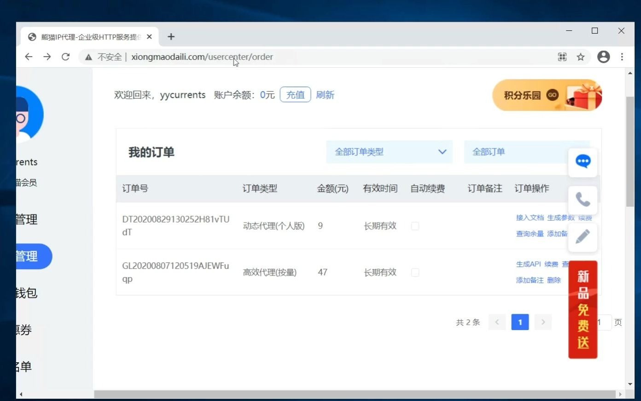Viewport: 641px width, 401px height.
Task: Reload the page with the refresh icon
Action: click(65, 57)
